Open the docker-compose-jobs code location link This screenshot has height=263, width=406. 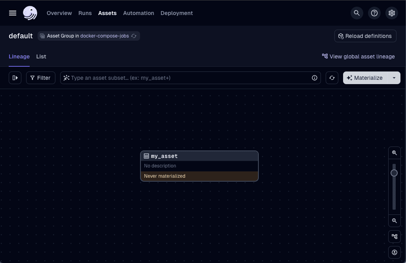[104, 36]
